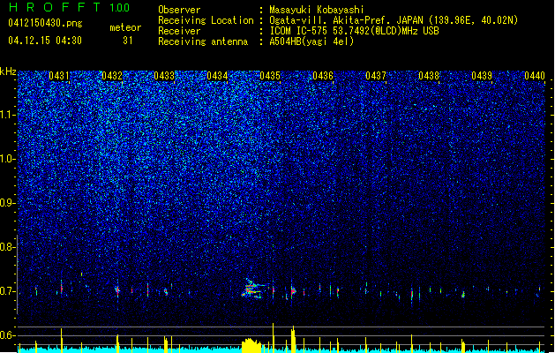Click the 0432 time marker
This screenshot has height=353, width=555.
112,75
